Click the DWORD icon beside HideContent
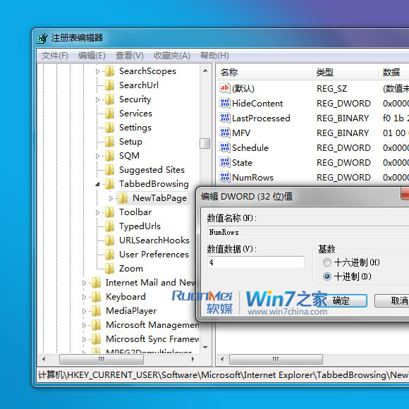The height and width of the screenshot is (409, 409). tap(224, 103)
